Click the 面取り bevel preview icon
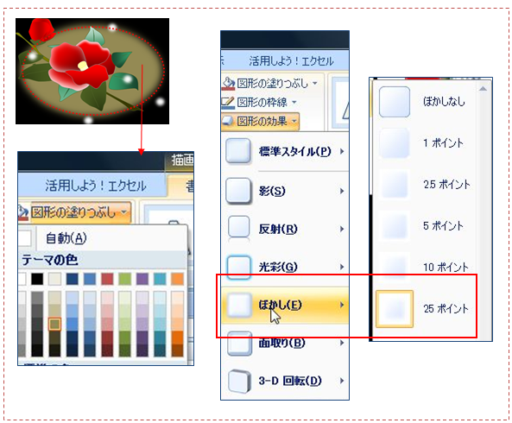Viewport: 512px width, 423px height. 239,343
